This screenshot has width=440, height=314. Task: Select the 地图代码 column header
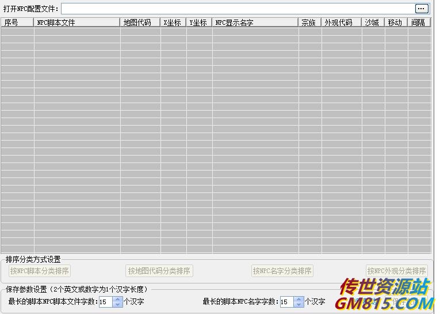point(140,22)
